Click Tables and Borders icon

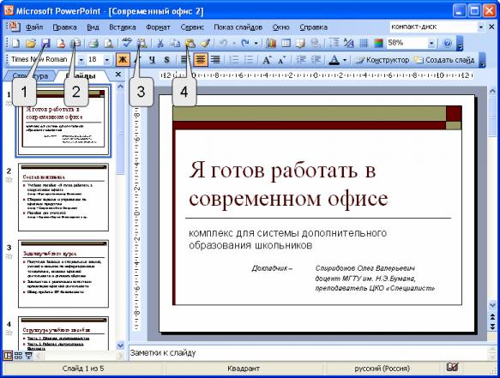coord(300,43)
